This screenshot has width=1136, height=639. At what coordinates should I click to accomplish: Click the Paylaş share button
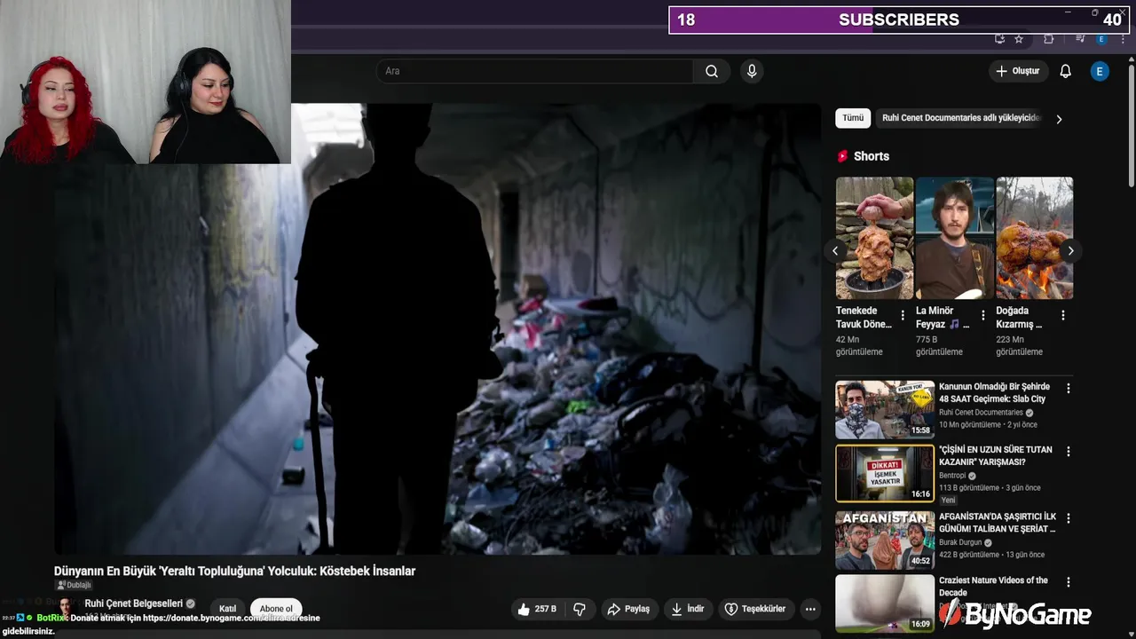(x=628, y=609)
